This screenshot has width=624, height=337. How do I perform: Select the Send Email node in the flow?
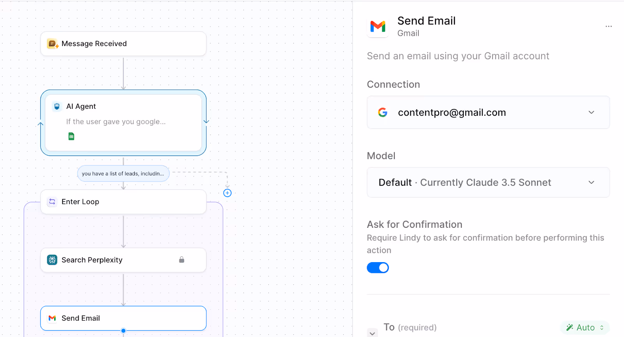click(x=123, y=318)
